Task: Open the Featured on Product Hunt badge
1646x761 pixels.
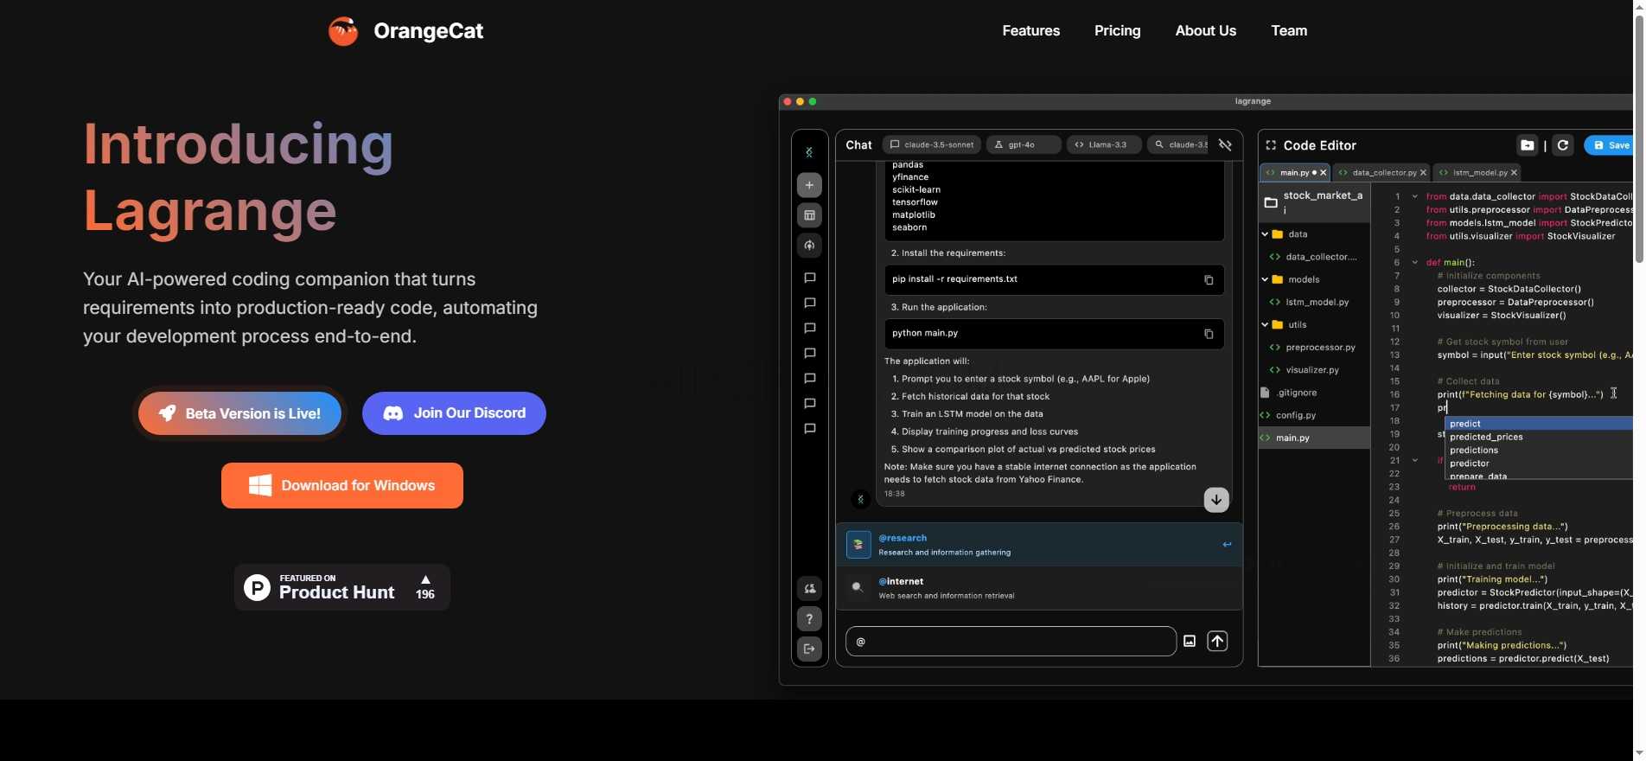Action: point(342,587)
